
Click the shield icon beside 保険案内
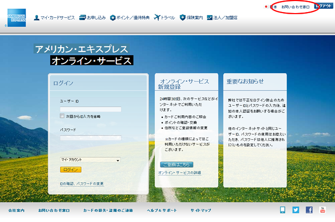[x=183, y=17]
